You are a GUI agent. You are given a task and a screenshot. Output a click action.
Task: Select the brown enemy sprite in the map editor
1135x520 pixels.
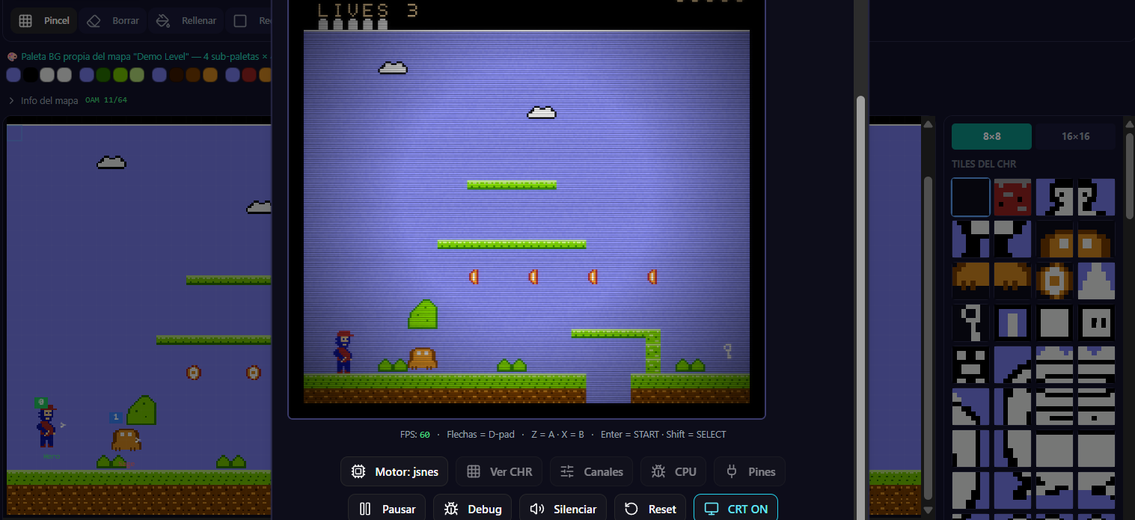(126, 439)
